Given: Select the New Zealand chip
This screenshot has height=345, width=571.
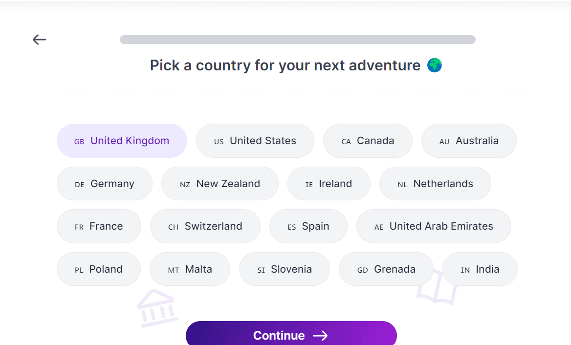Looking at the screenshot, I should tap(220, 184).
